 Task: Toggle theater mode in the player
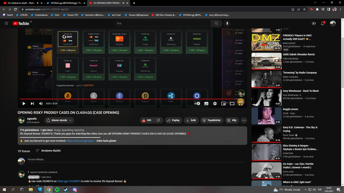coord(232,104)
